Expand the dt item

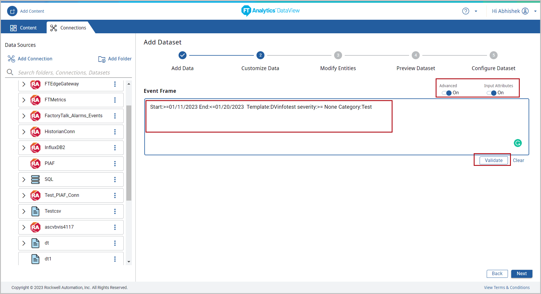coord(24,243)
